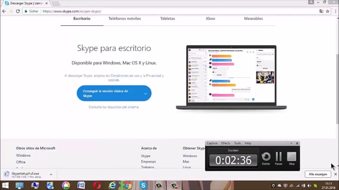The width and height of the screenshot is (339, 190).
Task: Open the Camtasia Recorder icon with red dot
Action: [x=175, y=185]
